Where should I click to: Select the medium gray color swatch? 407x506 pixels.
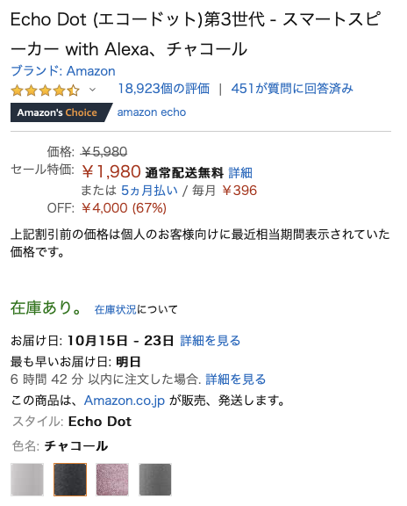[155, 480]
